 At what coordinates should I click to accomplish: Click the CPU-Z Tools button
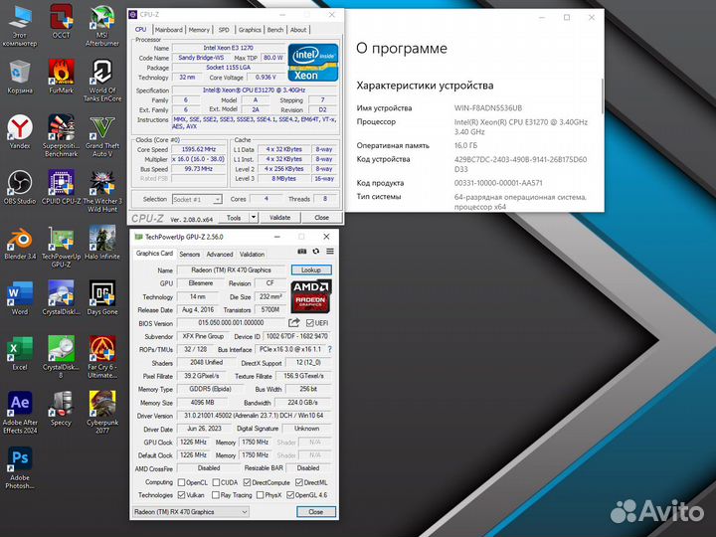234,218
